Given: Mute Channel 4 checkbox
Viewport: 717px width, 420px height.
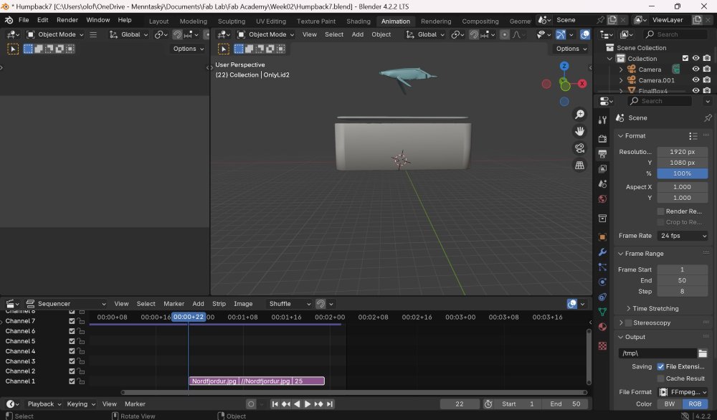Looking at the screenshot, I should click(x=72, y=351).
